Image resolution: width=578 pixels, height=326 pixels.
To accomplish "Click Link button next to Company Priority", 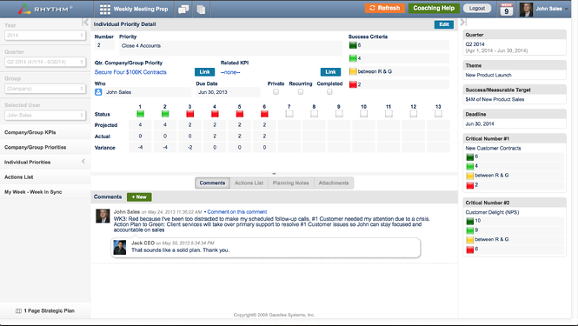I will click(x=204, y=72).
